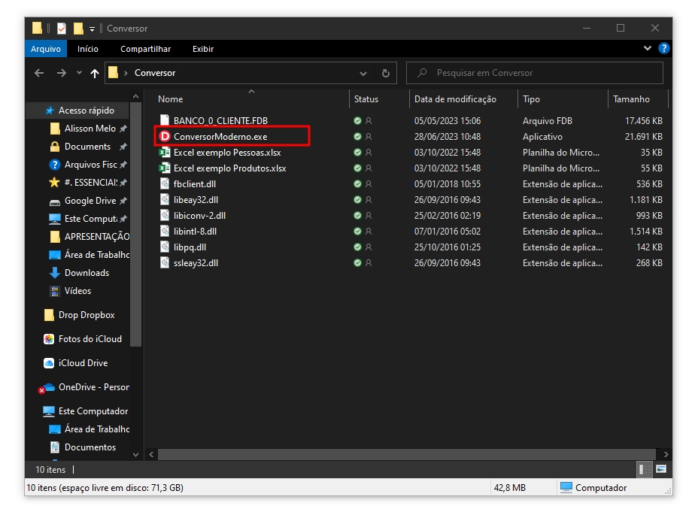
Task: Click the Excel exemplo Pessoas.xlsx file icon
Action: (x=165, y=153)
